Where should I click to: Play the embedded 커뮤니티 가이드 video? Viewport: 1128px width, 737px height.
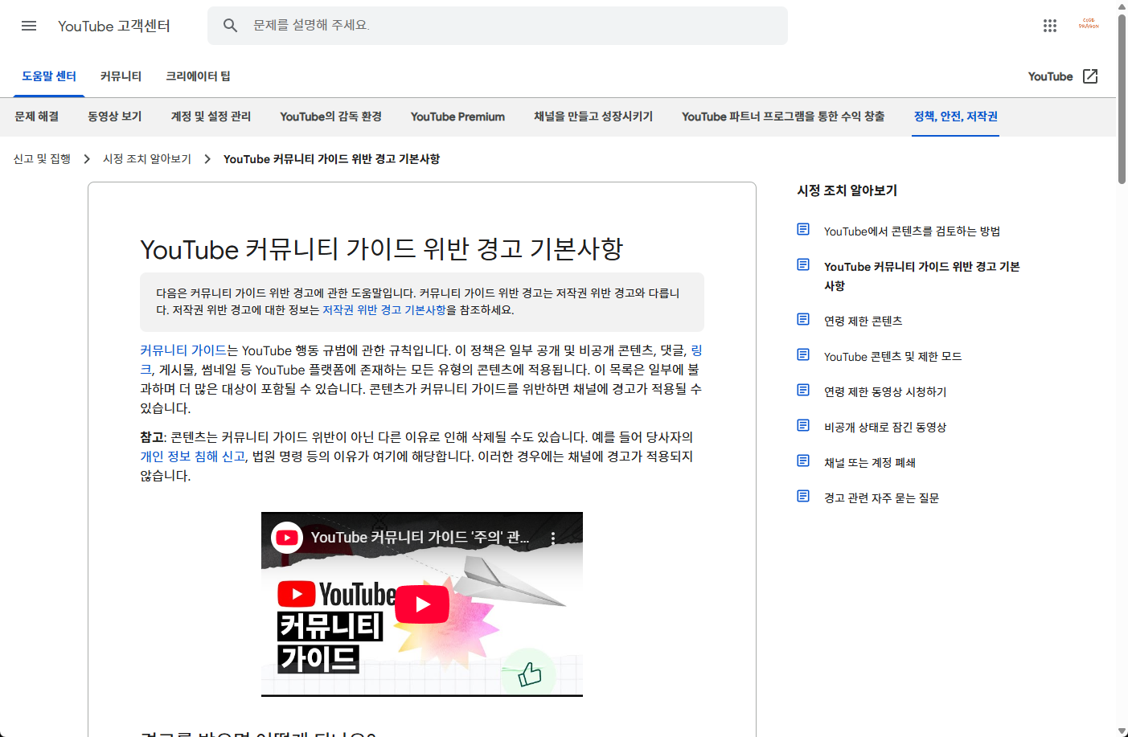click(422, 604)
